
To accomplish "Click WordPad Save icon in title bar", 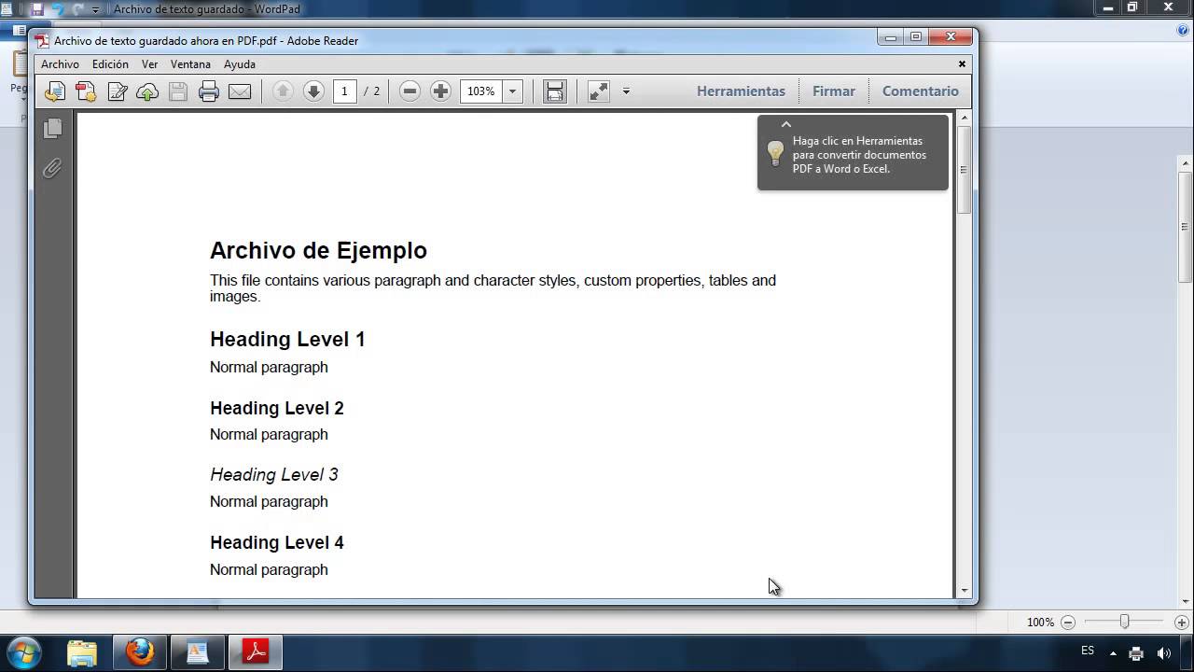I will click(x=36, y=9).
